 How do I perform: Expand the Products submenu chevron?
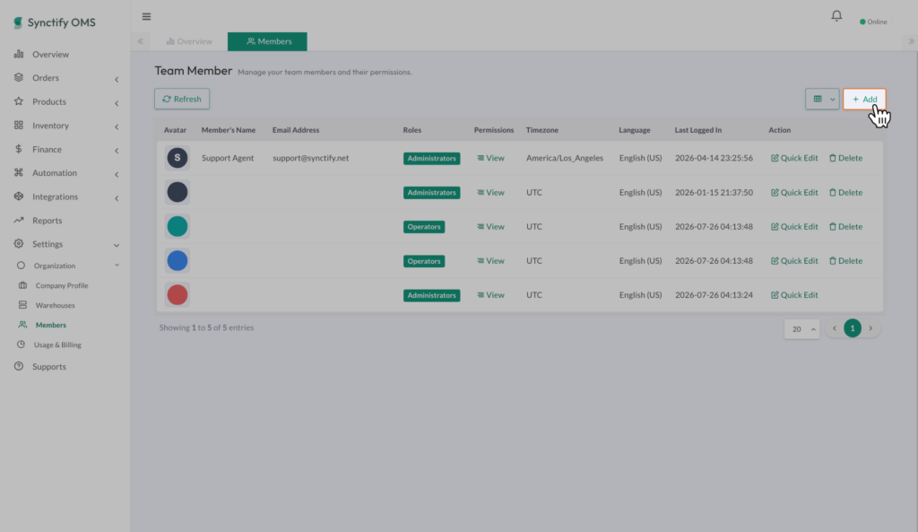click(117, 103)
